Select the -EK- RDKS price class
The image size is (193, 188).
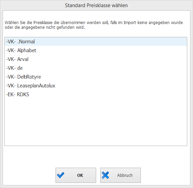click(96, 95)
